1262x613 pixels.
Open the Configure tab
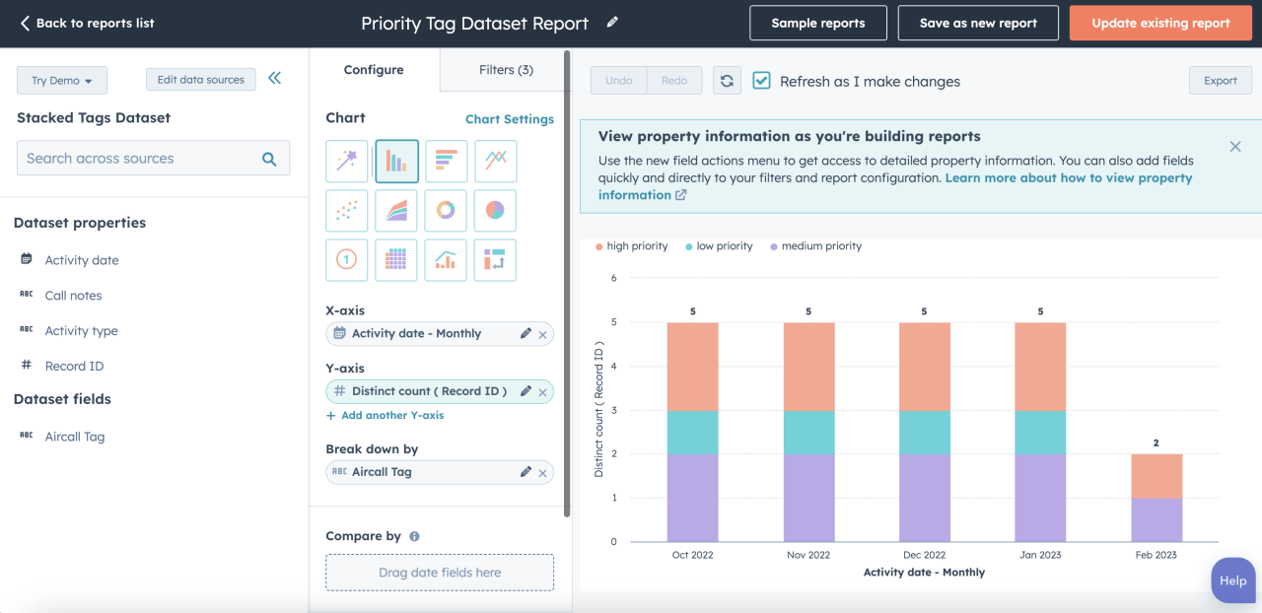click(374, 70)
